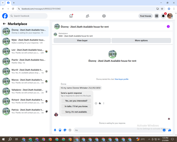Viewport: 177px width, 142px height.
Task: Show hidden system tray icons chevron
Action: pyautogui.click(x=149, y=139)
